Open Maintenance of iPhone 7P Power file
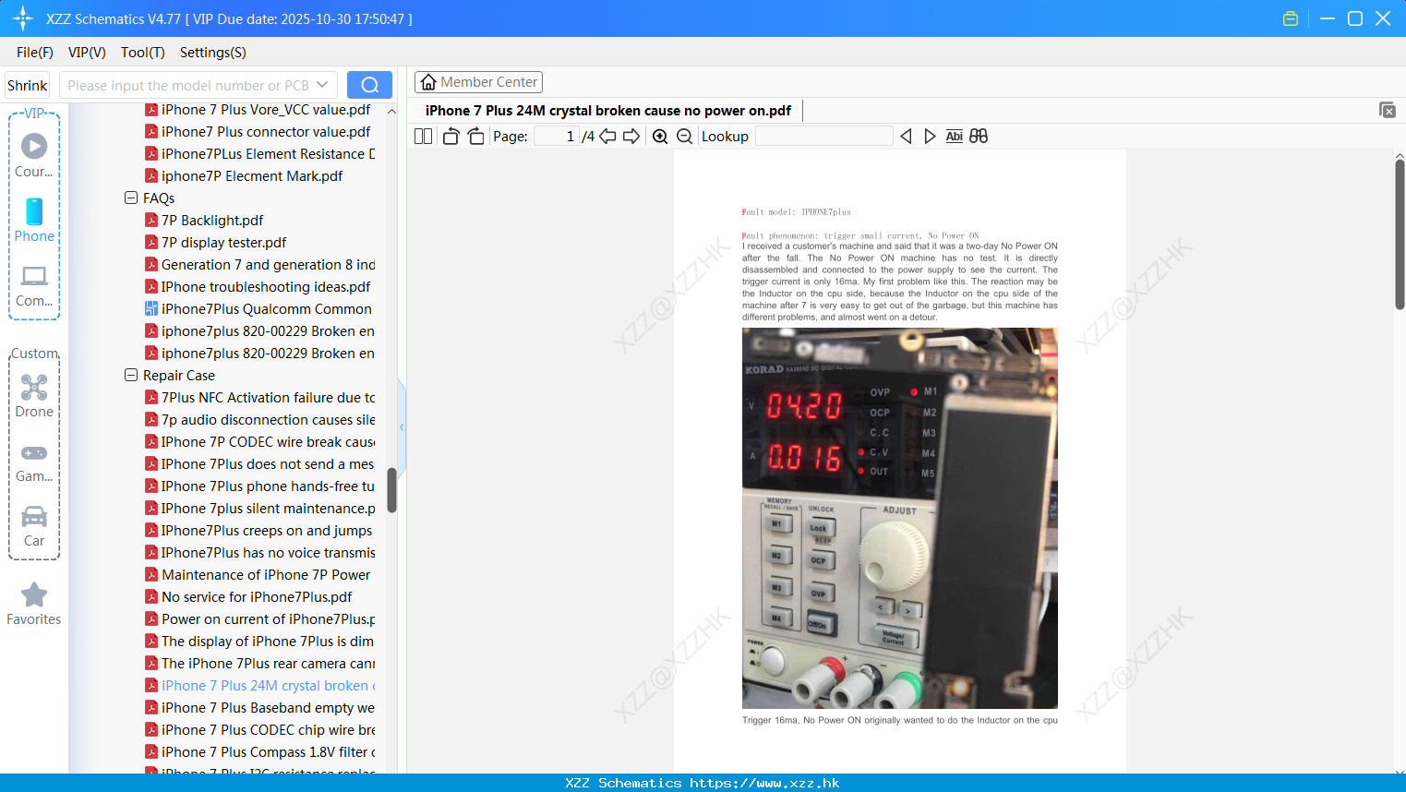 point(258,575)
